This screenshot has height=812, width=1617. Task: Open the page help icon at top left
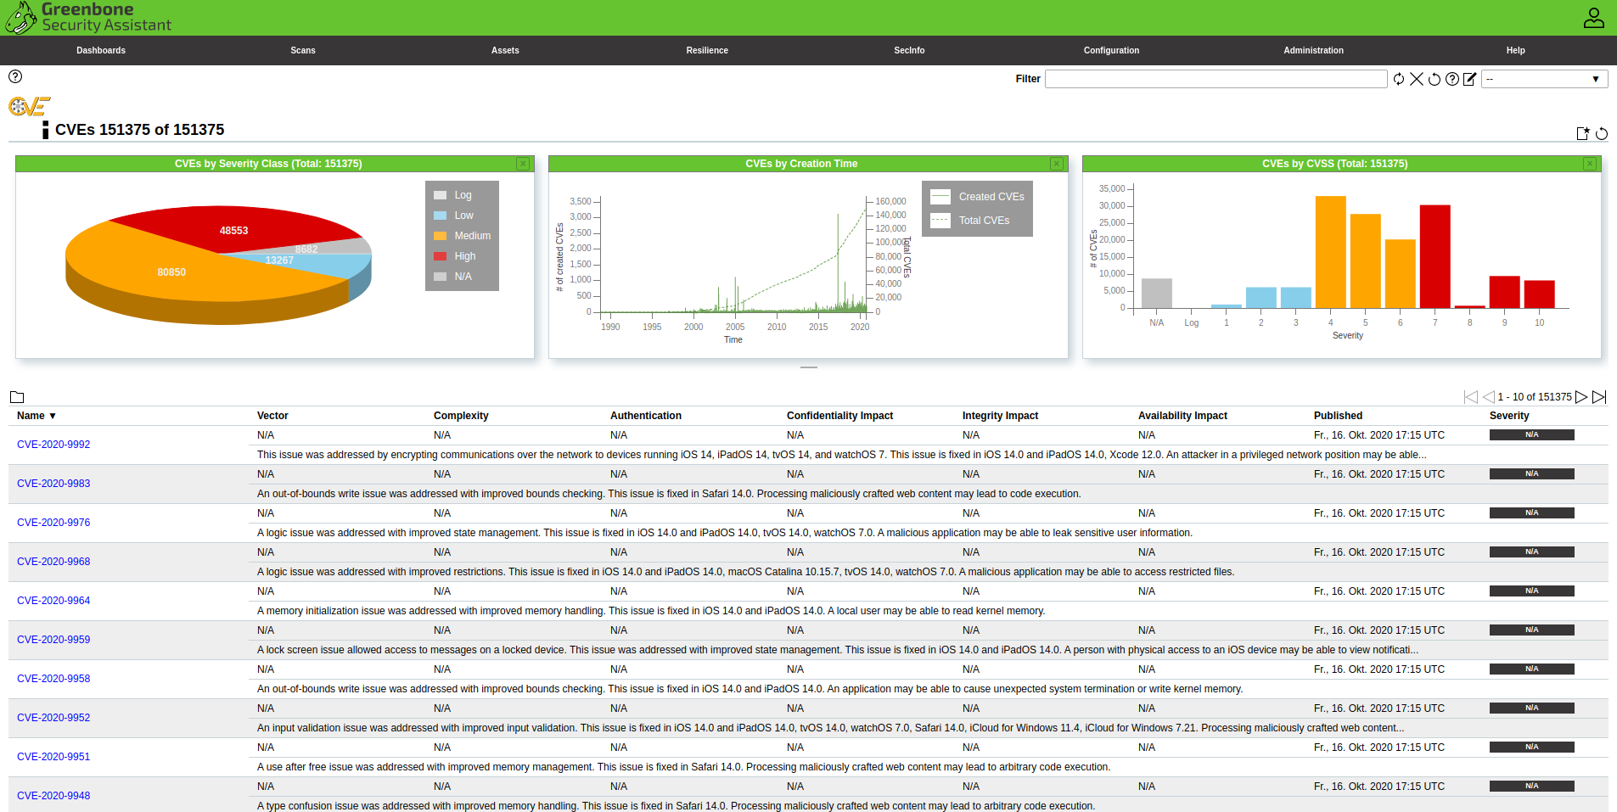click(x=15, y=76)
